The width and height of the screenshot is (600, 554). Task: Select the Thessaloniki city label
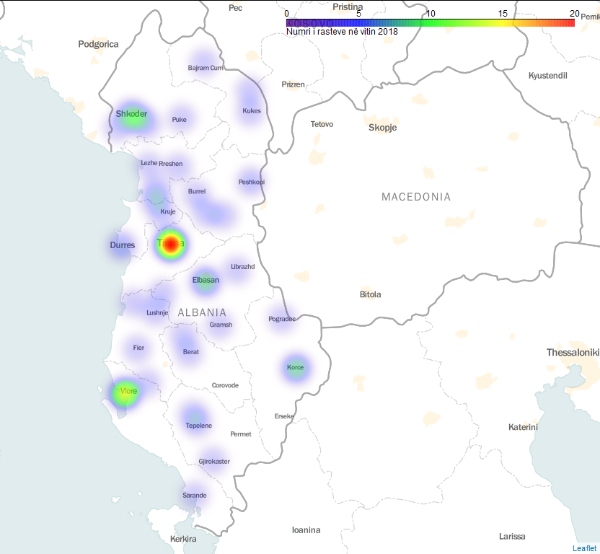tap(573, 353)
